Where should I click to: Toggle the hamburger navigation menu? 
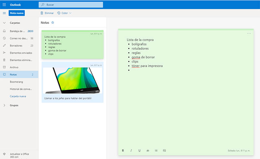(x=4, y=13)
